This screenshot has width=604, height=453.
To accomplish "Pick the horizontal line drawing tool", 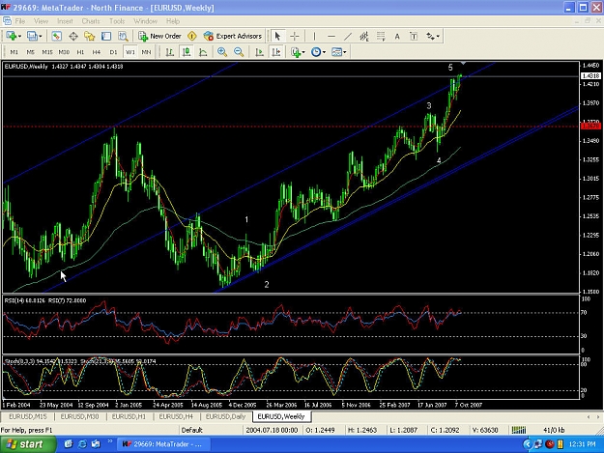I will point(331,36).
